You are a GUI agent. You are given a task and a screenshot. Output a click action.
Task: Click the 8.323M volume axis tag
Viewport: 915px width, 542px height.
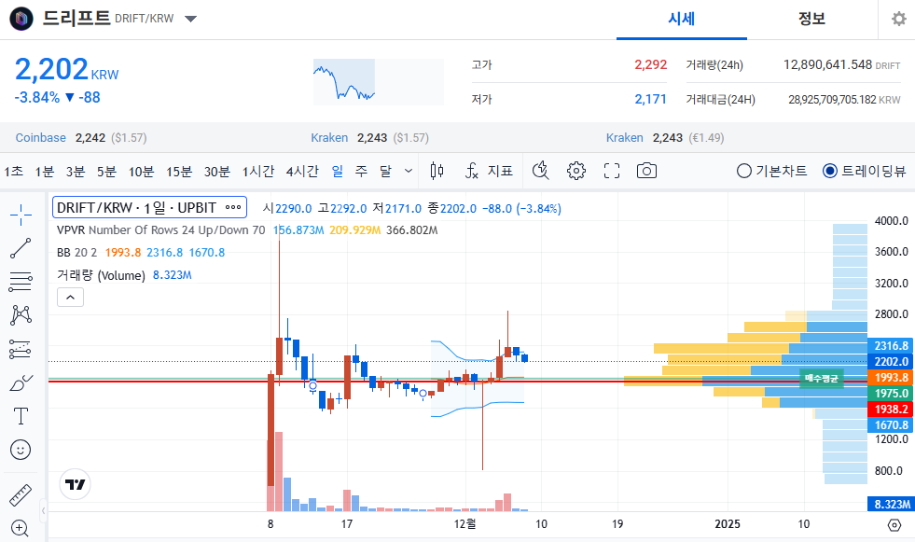[x=891, y=504]
